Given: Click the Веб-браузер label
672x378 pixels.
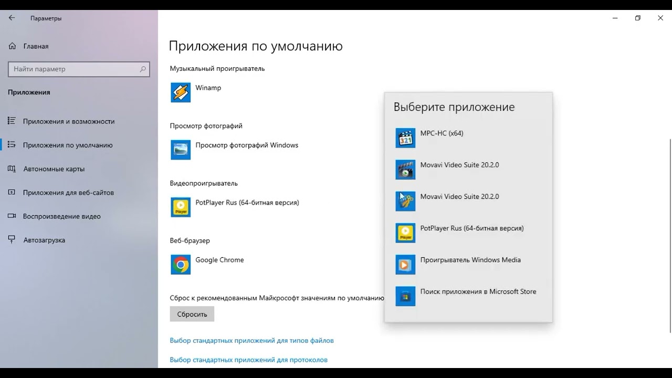Looking at the screenshot, I should pos(190,240).
